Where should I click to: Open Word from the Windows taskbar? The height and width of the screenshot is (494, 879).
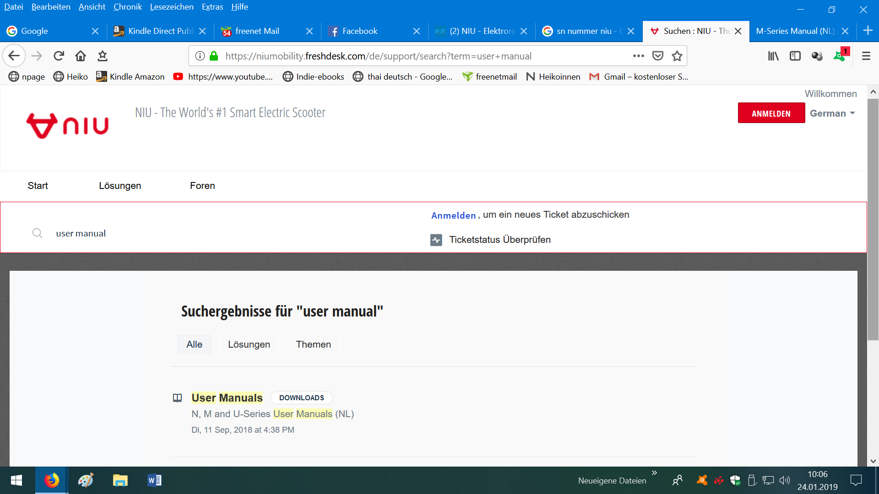[x=154, y=480]
